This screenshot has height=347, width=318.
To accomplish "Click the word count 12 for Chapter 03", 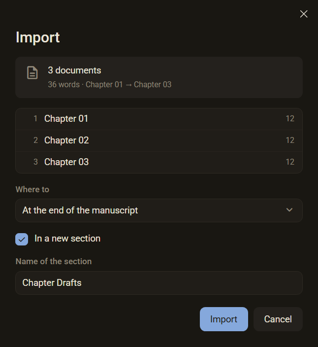I will pyautogui.click(x=290, y=162).
